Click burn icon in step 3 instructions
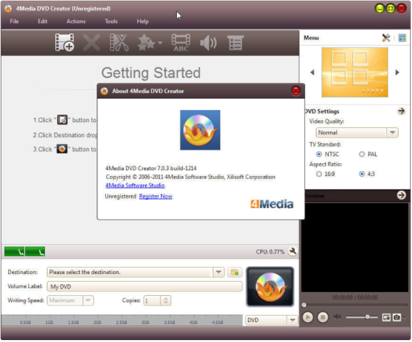Viewport: 412px width, 342px height. [62, 149]
